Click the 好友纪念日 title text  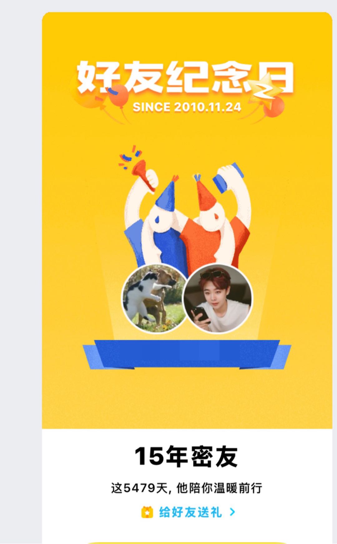tap(185, 77)
